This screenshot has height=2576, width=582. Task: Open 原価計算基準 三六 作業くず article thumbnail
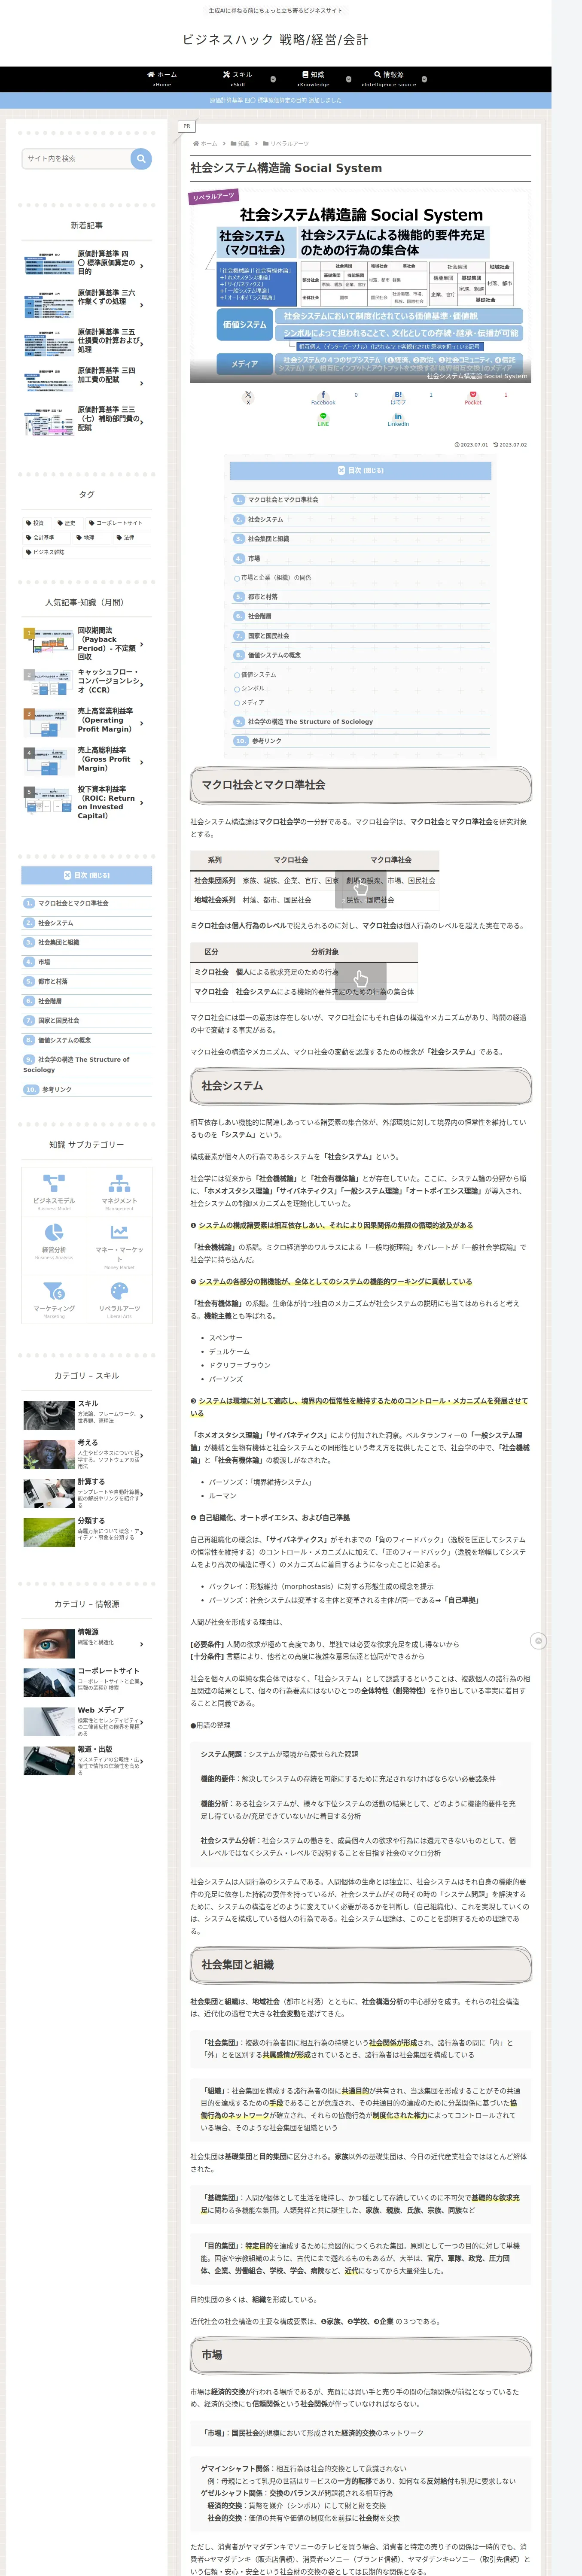49,304
